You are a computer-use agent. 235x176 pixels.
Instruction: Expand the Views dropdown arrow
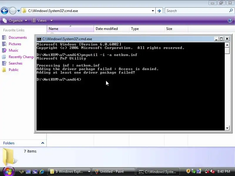click(x=51, y=21)
